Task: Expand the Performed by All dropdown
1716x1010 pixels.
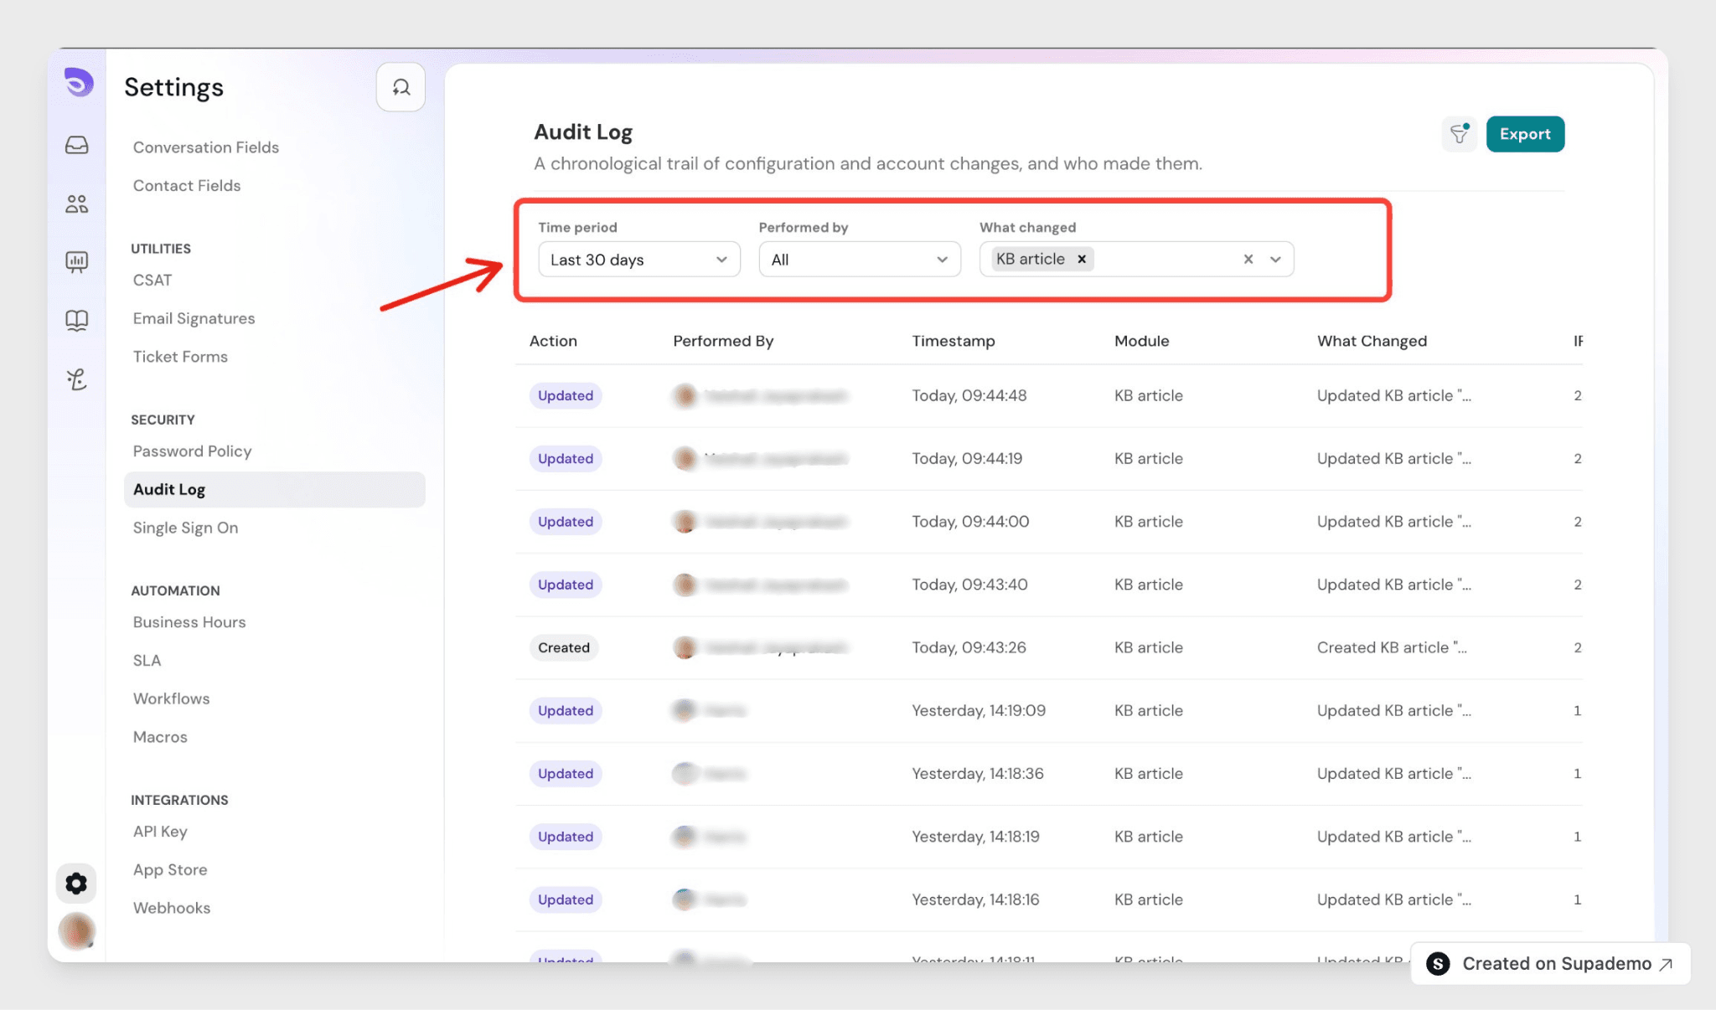Action: (859, 260)
